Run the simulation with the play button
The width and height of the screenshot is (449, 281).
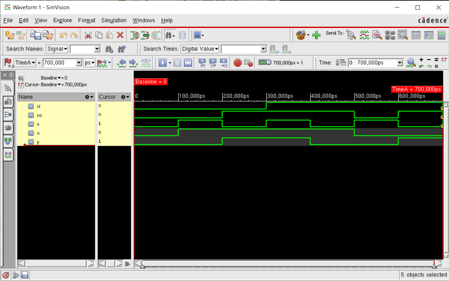pyautogui.click(x=162, y=63)
